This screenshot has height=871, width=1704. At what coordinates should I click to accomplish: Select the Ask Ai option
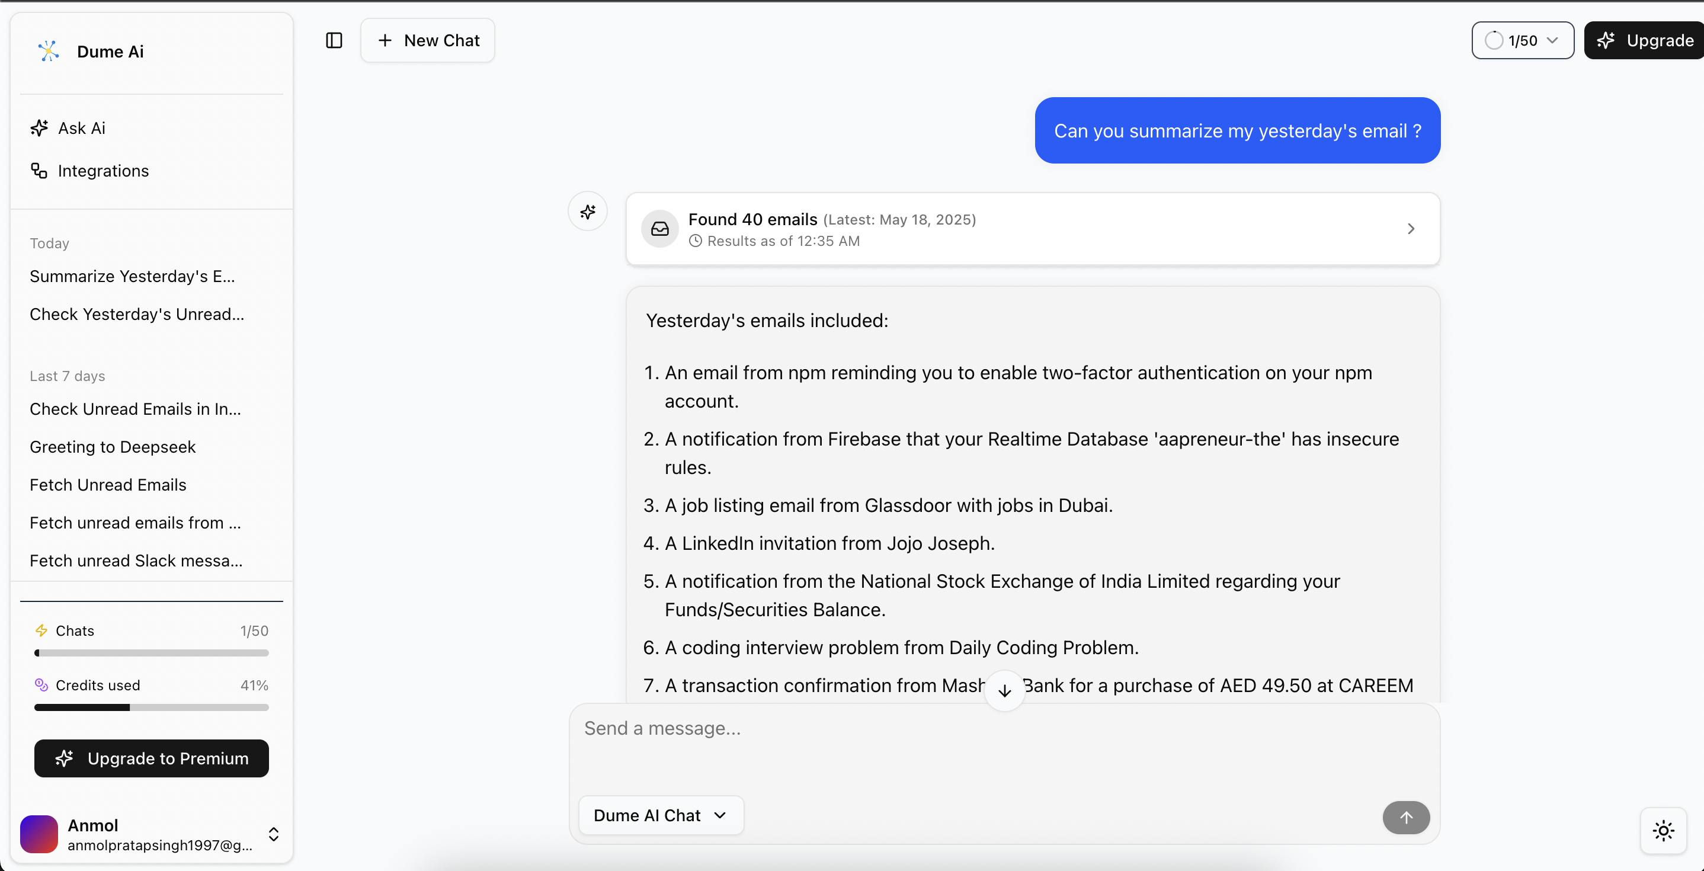pyautogui.click(x=81, y=127)
